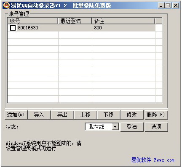This screenshot has width=182, height=167.
Task: Select account number 80016630 text
Action: pos(28,28)
